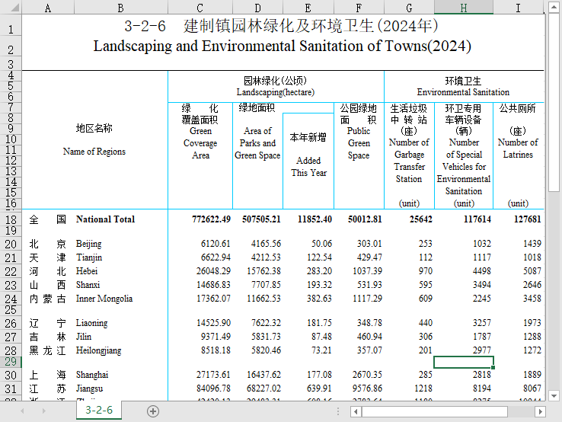562x422 pixels.
Task: Click Beijing green coverage 6120.61
Action: (216, 244)
